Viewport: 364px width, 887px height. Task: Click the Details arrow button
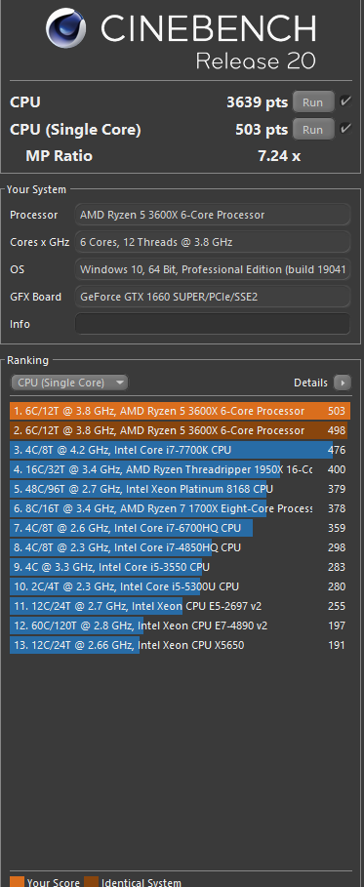[x=342, y=383]
